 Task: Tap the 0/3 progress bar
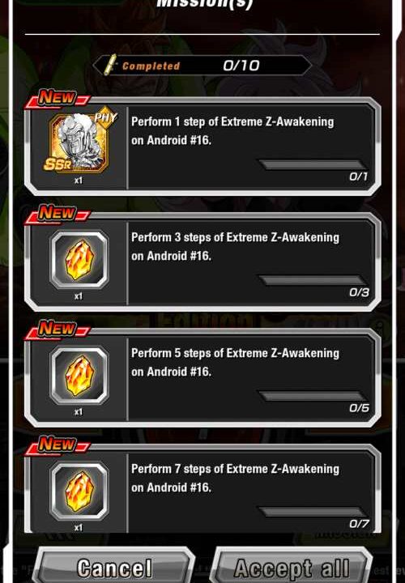click(313, 280)
